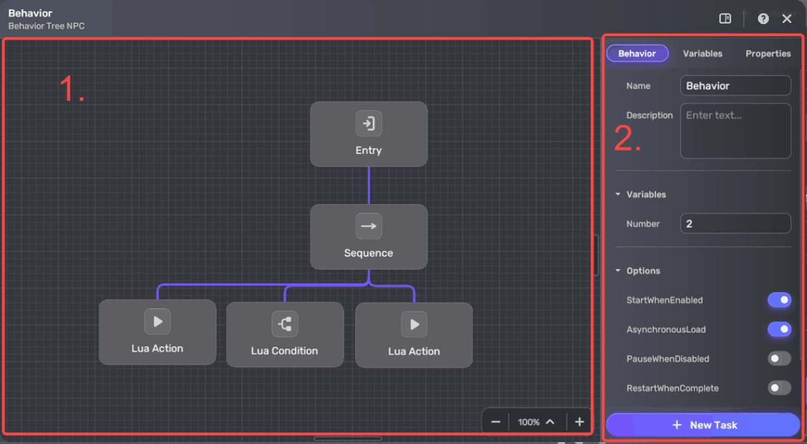Click the left Lua Action play icon
Screen dimensions: 807x444
click(157, 321)
